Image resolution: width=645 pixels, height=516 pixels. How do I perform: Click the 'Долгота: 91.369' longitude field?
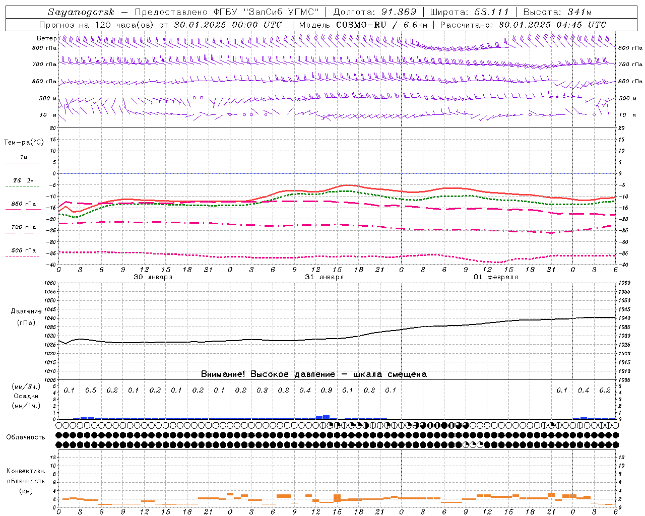tap(374, 12)
